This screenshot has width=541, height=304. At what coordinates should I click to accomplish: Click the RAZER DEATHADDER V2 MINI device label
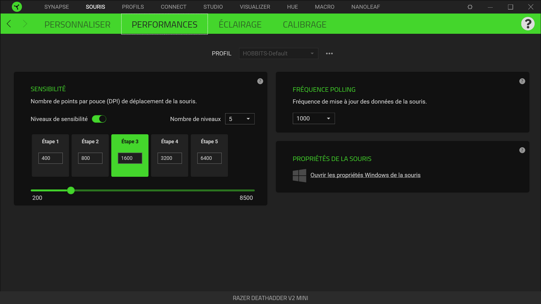pyautogui.click(x=270, y=298)
